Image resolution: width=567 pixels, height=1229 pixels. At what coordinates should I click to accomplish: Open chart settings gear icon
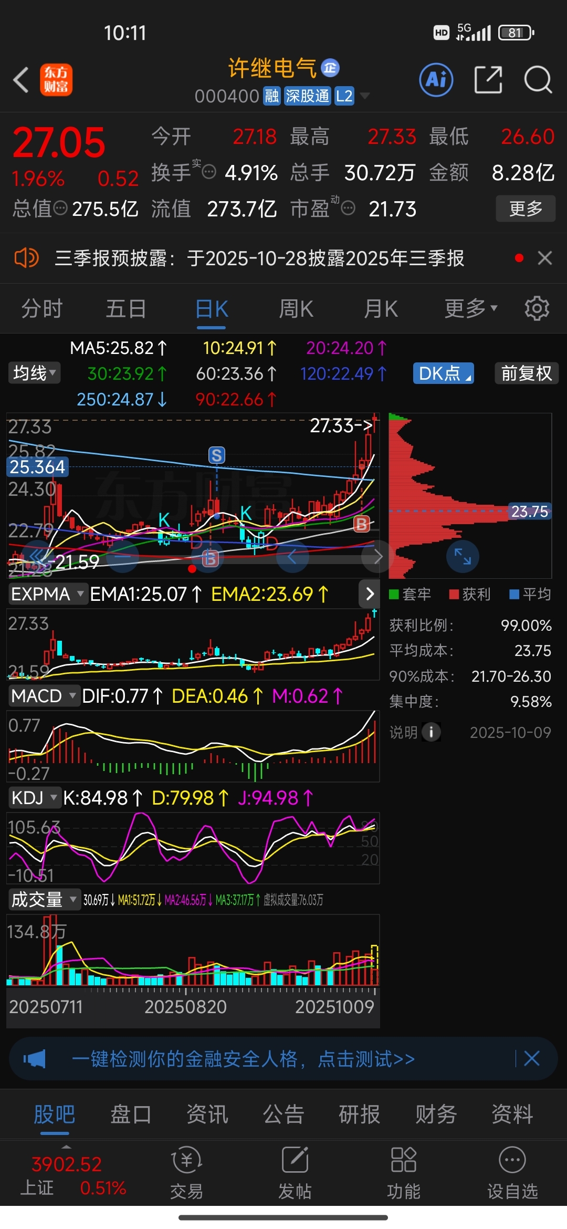[x=537, y=308]
